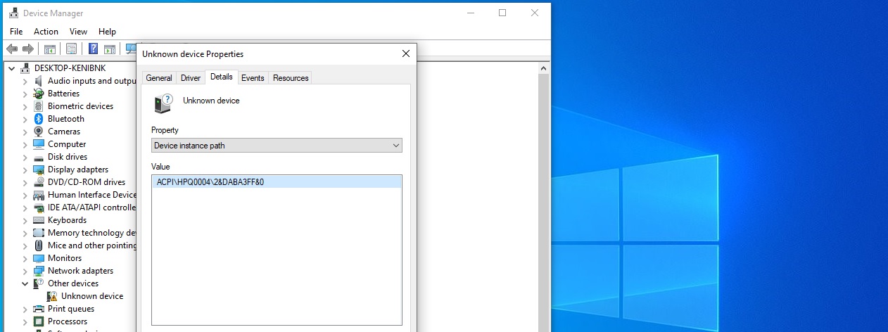The image size is (888, 332).
Task: Click the blue Help question-mark toolbar icon
Action: [93, 49]
